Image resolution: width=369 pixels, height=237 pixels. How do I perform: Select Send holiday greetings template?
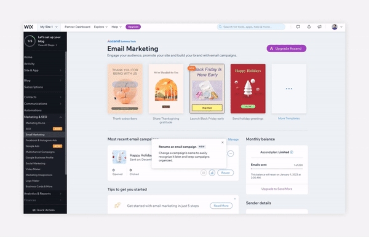(248, 89)
